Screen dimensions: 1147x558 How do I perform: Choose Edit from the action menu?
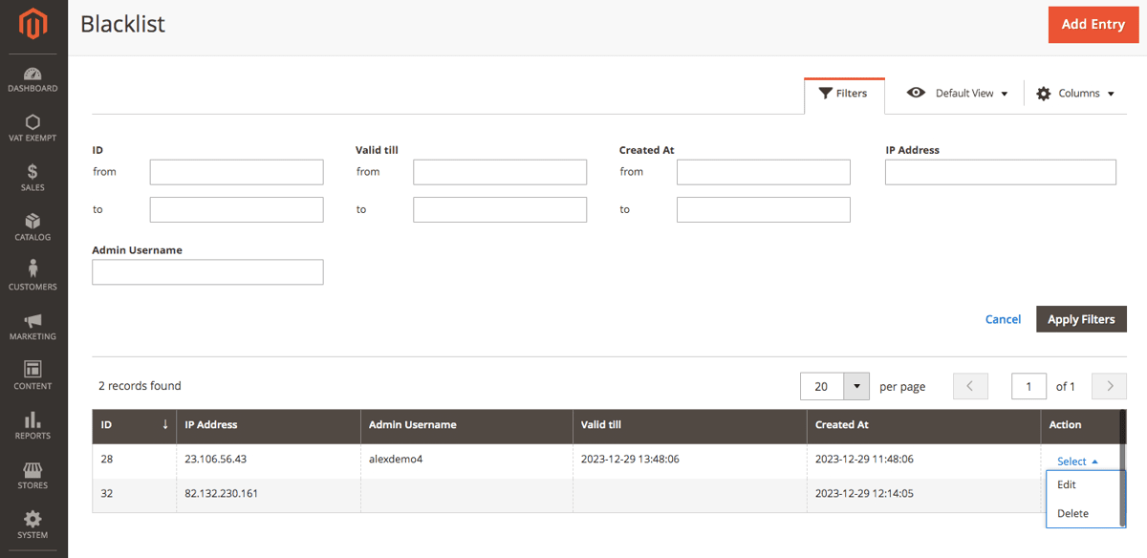click(x=1067, y=484)
